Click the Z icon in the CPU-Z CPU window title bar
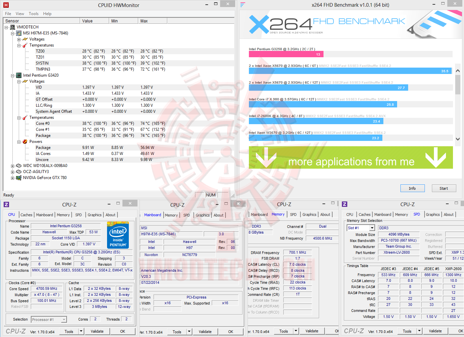The width and height of the screenshot is (464, 337). pyautogui.click(x=6, y=204)
